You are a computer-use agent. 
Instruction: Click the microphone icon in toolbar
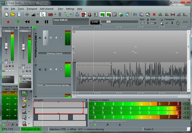point(60,14)
